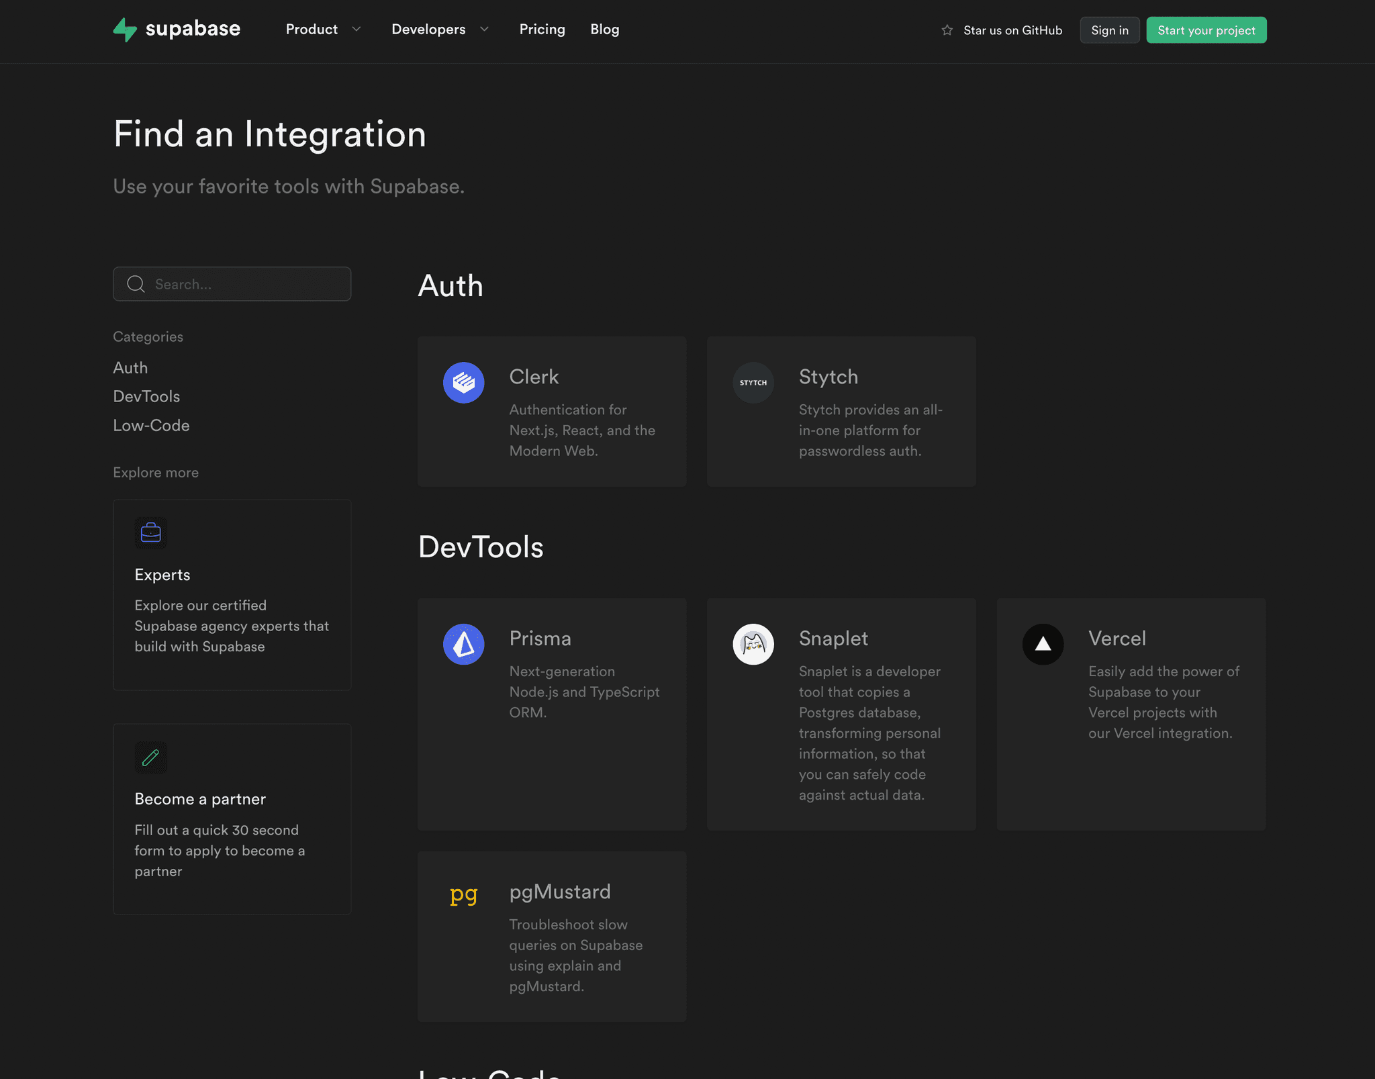Select the Low-Code category filter
Screen dimensions: 1375x1079
[x=151, y=425]
